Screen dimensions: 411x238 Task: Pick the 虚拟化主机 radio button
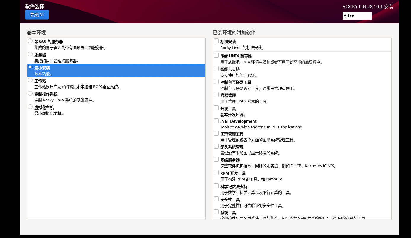[30, 107]
